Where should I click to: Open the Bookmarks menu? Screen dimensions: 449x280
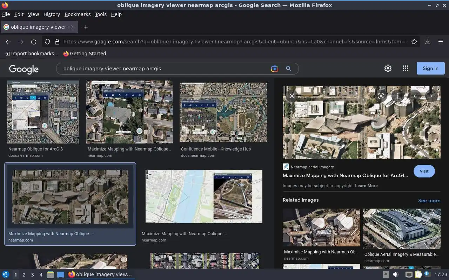pos(78,14)
